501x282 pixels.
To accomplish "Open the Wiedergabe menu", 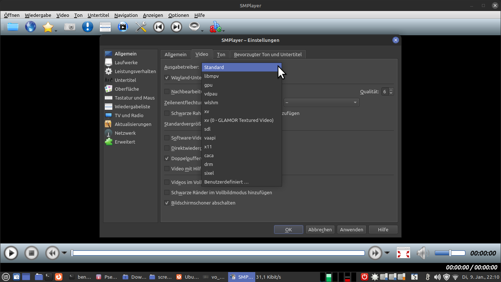I will [x=38, y=15].
